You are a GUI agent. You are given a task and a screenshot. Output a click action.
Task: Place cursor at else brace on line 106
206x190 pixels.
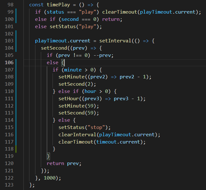pyautogui.click(x=63, y=63)
